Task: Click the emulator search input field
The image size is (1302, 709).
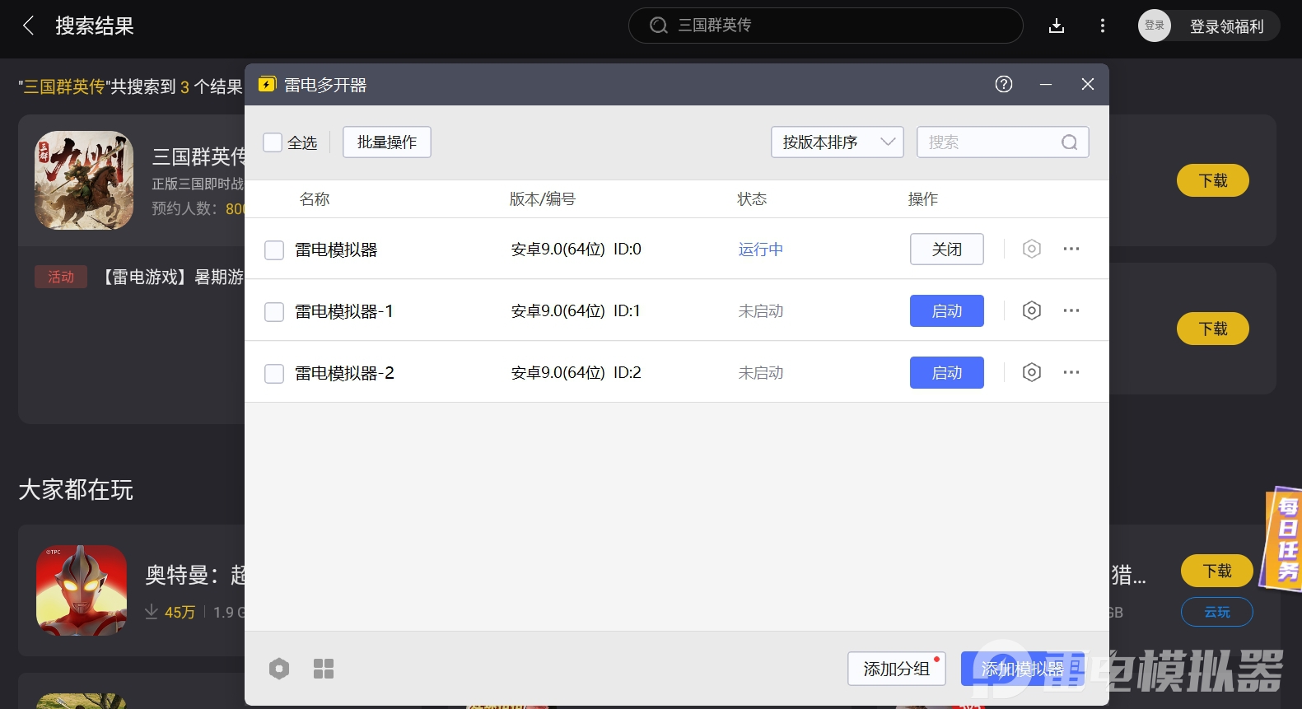Action: (x=992, y=142)
